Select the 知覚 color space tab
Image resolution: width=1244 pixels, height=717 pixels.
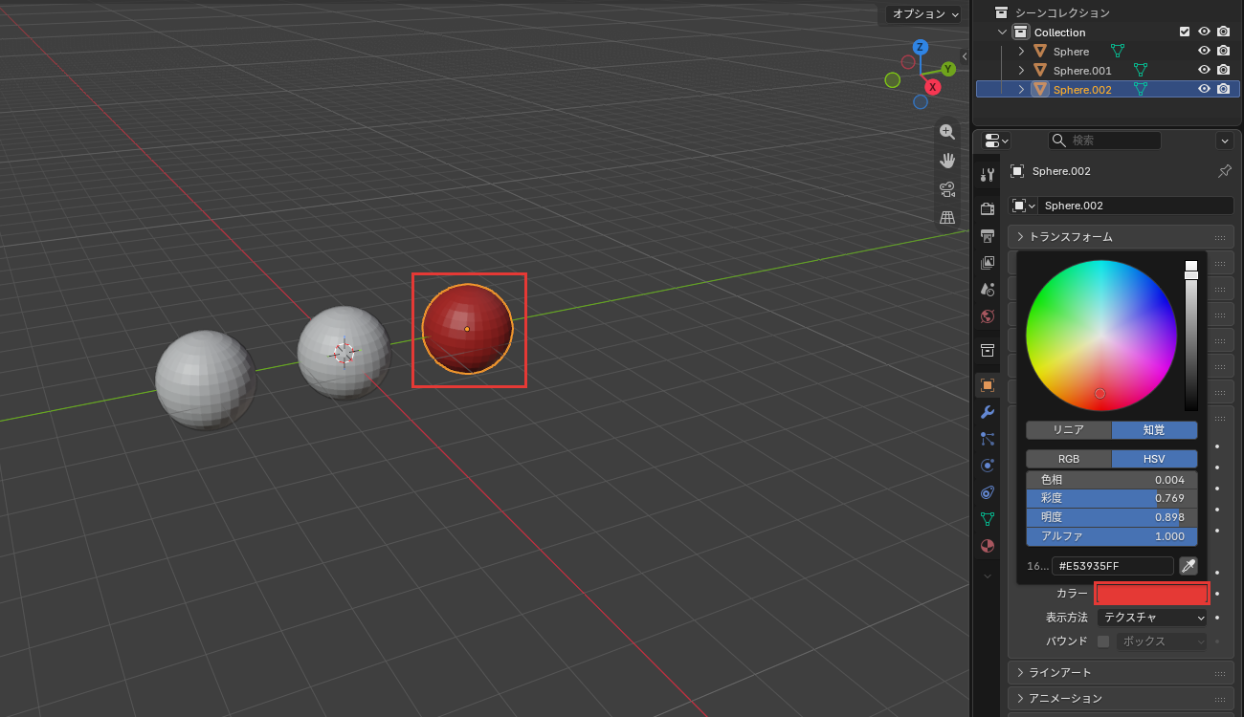[1154, 430]
